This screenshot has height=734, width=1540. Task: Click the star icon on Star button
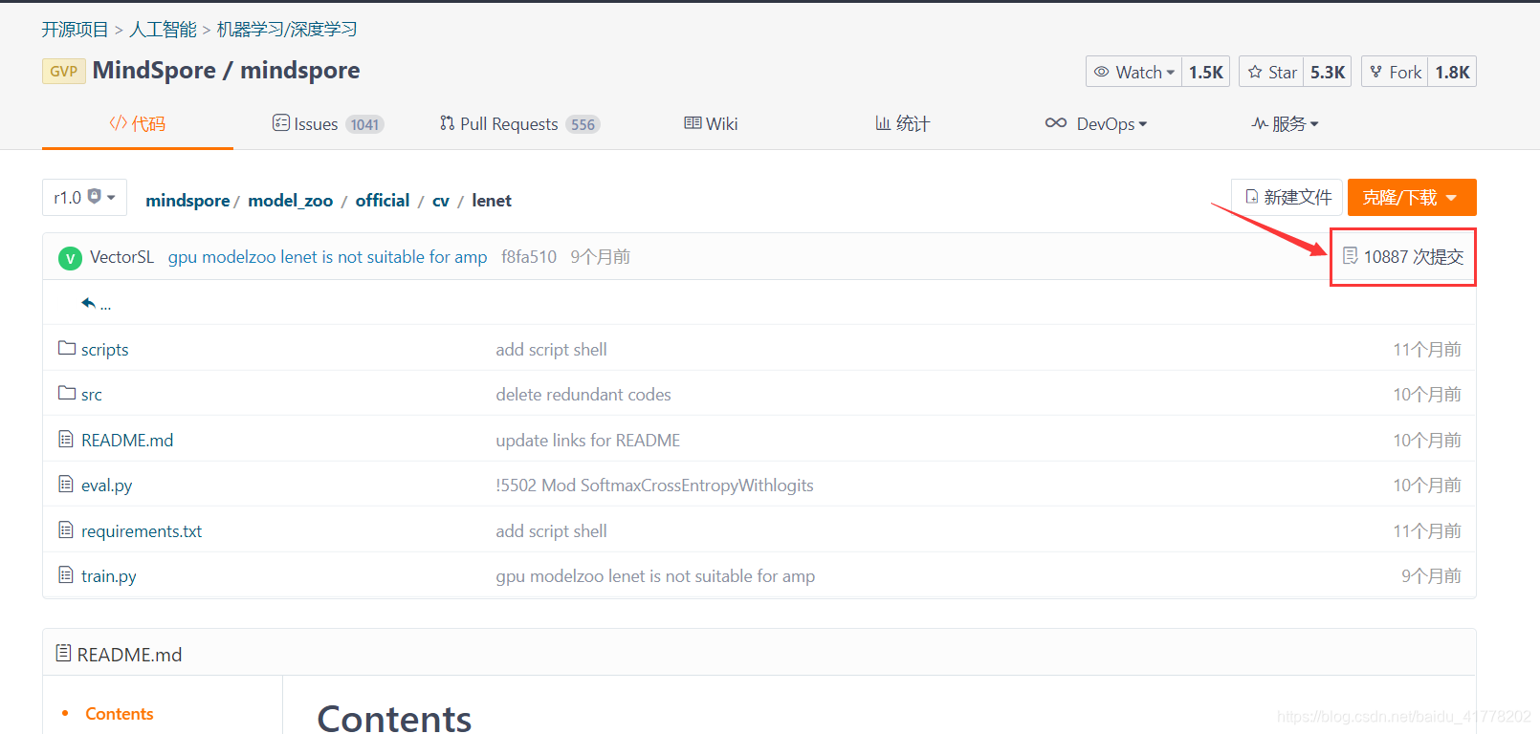[1255, 72]
